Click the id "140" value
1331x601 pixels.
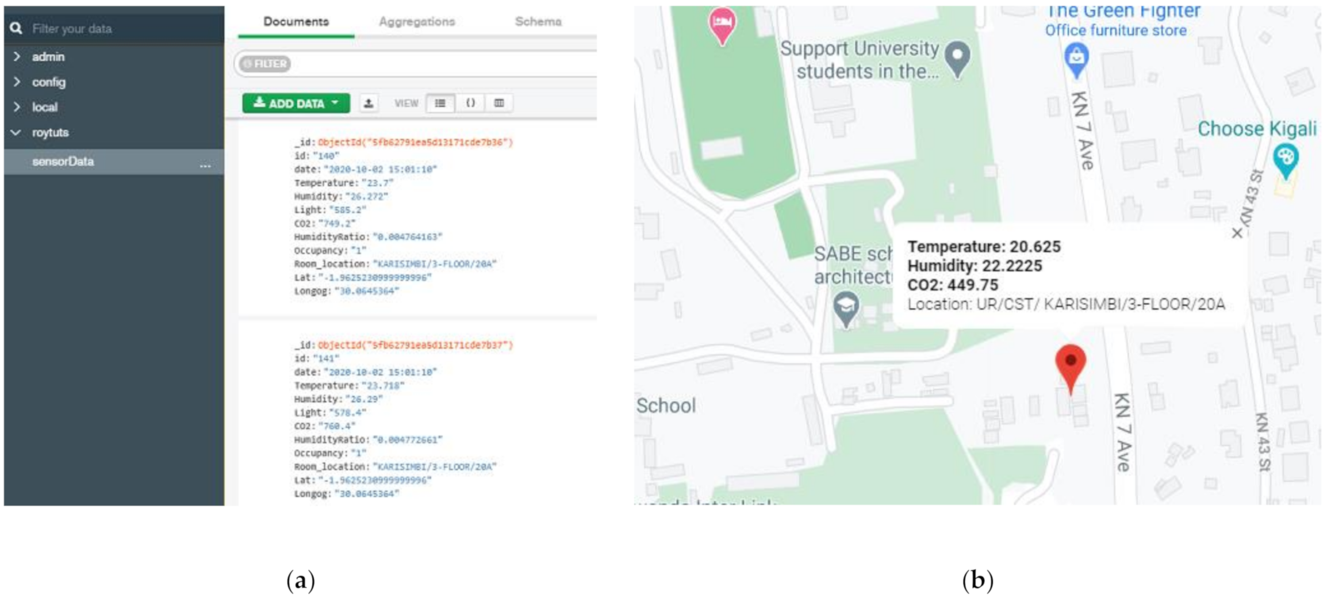point(326,156)
